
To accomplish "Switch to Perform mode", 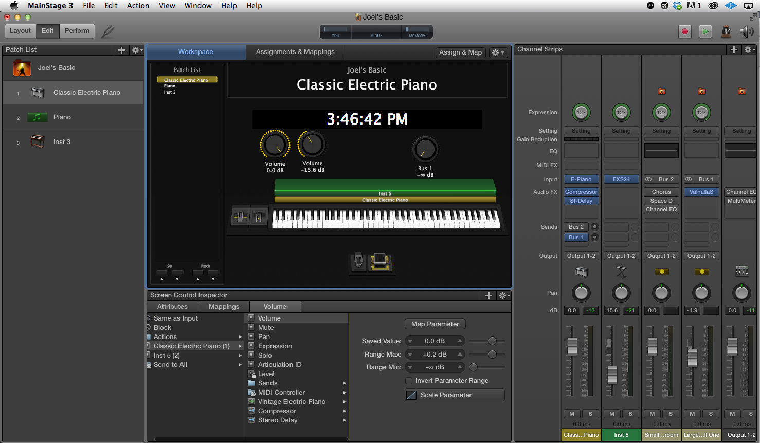I will point(77,31).
